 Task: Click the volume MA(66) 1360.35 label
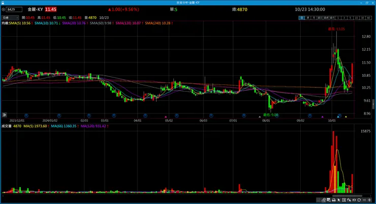[64, 126]
